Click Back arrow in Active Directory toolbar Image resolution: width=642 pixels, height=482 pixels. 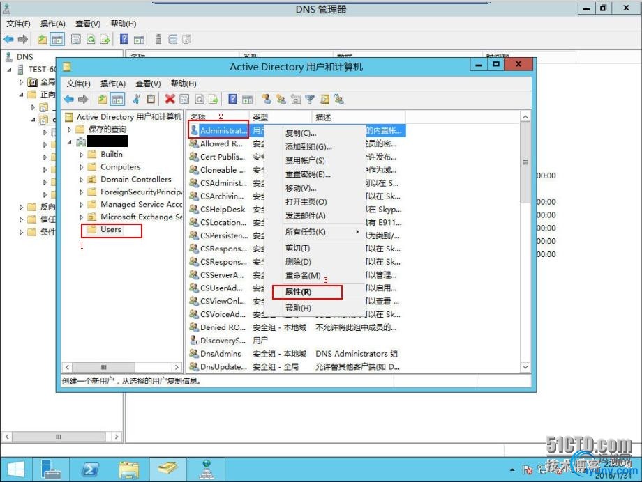coord(69,100)
